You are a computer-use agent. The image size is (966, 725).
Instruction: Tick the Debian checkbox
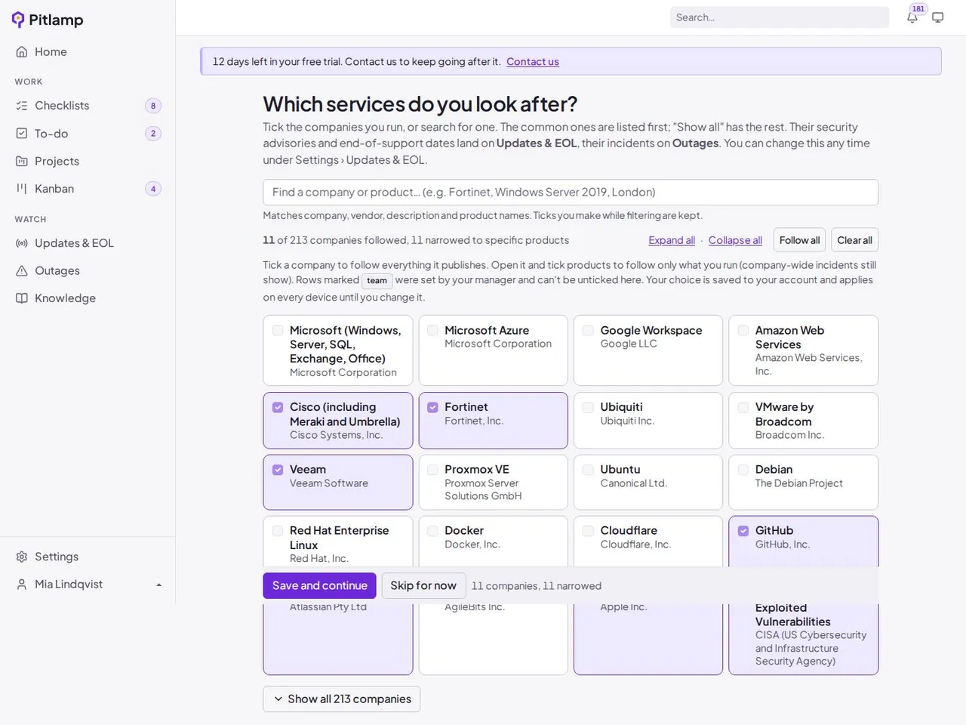coord(743,470)
